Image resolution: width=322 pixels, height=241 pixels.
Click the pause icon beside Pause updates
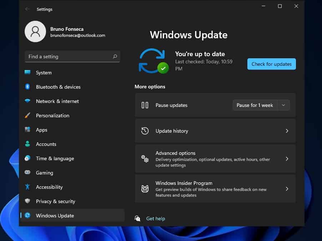click(x=145, y=105)
